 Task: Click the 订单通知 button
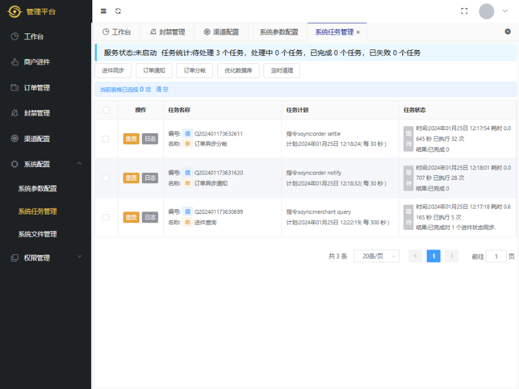[x=154, y=71]
